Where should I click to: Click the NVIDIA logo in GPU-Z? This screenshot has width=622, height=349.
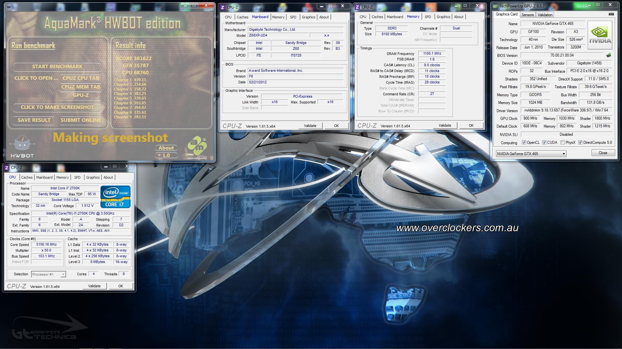(x=600, y=35)
